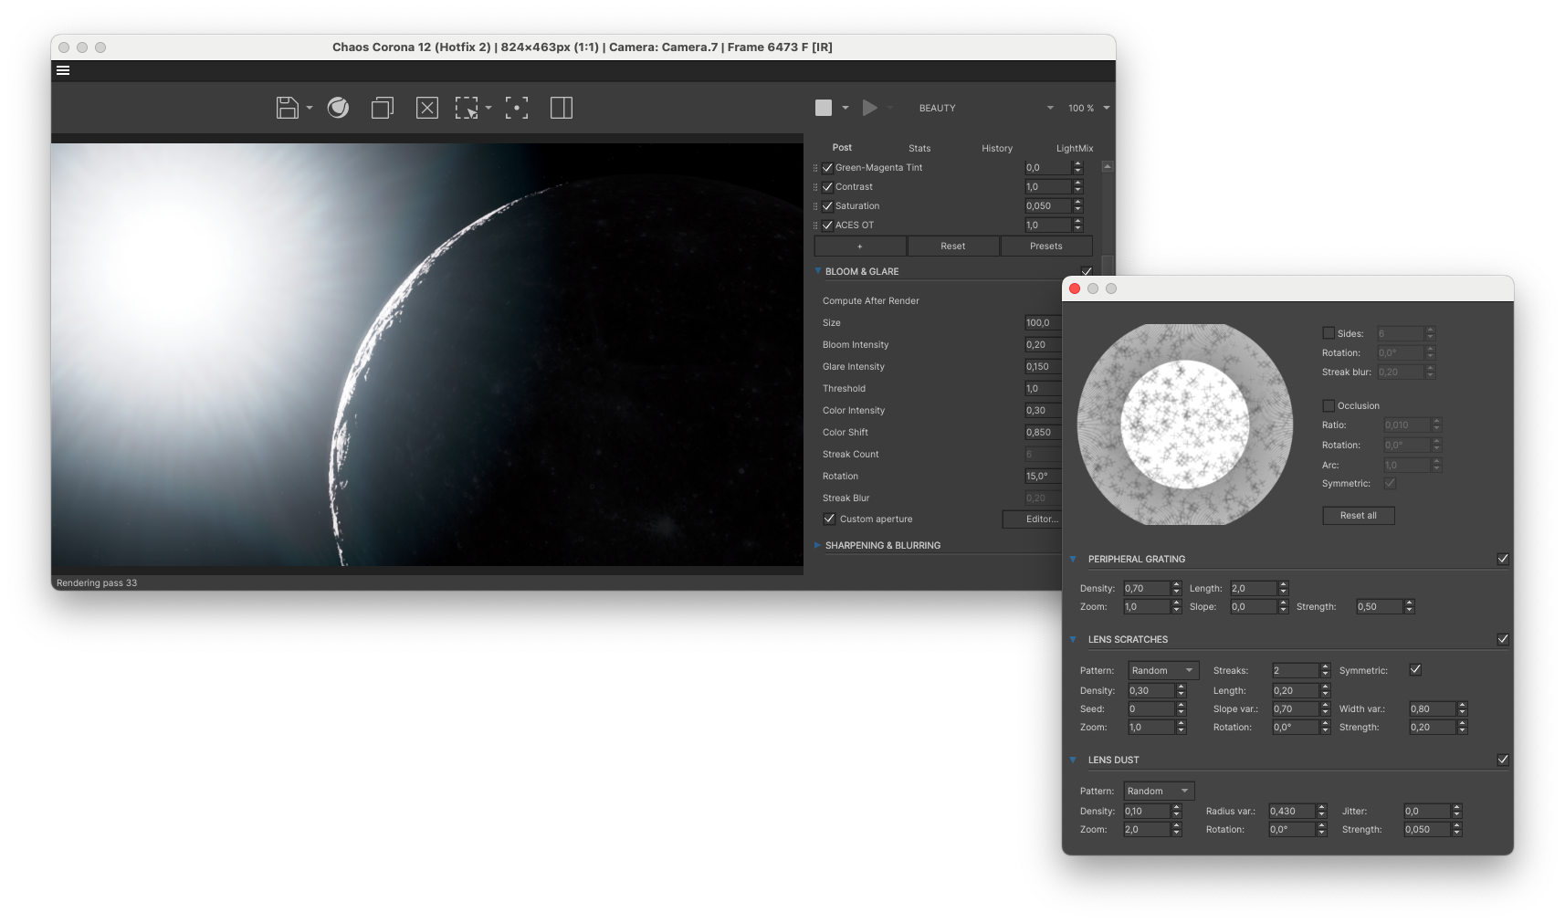Open the save options dropdown arrow

click(x=310, y=108)
